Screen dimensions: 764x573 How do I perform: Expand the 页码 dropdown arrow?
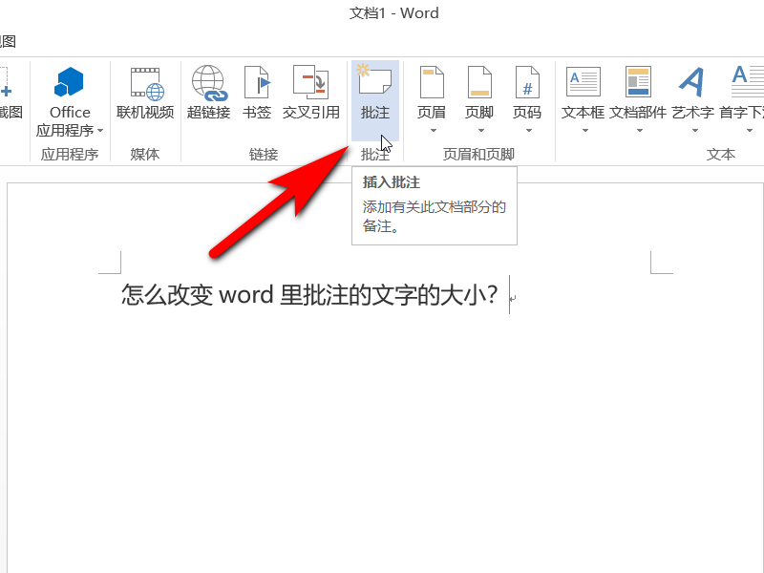pos(529,131)
